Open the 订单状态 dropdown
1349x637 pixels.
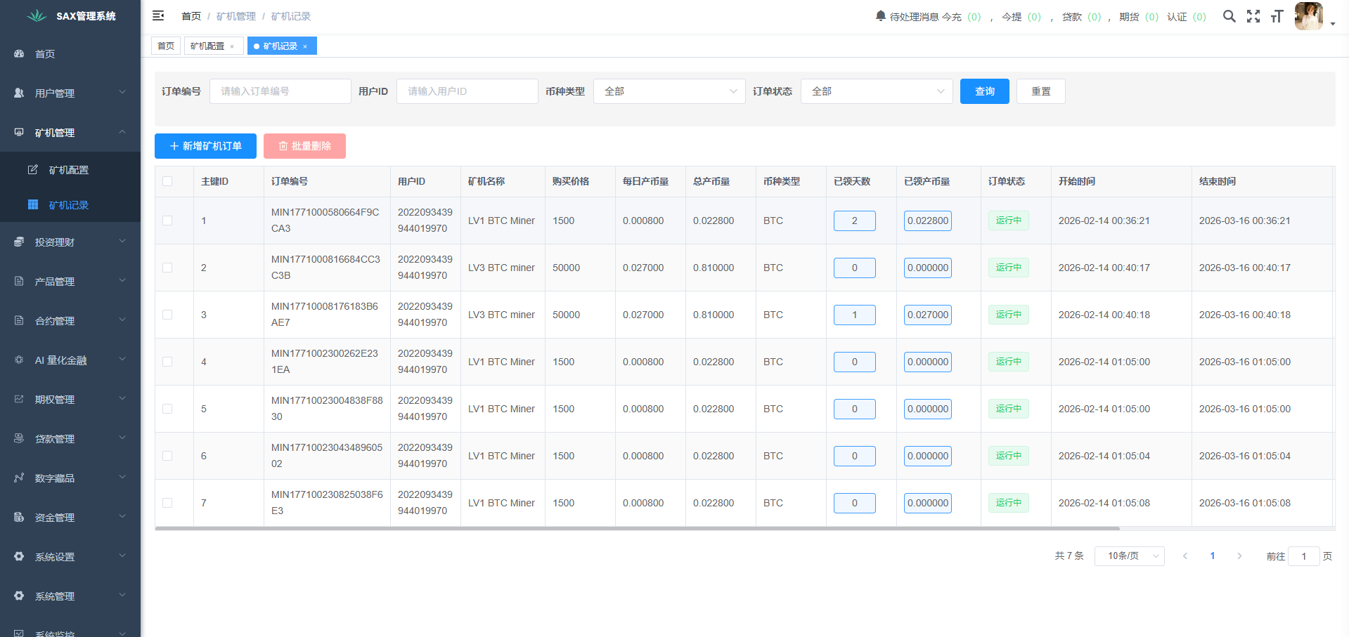point(876,91)
